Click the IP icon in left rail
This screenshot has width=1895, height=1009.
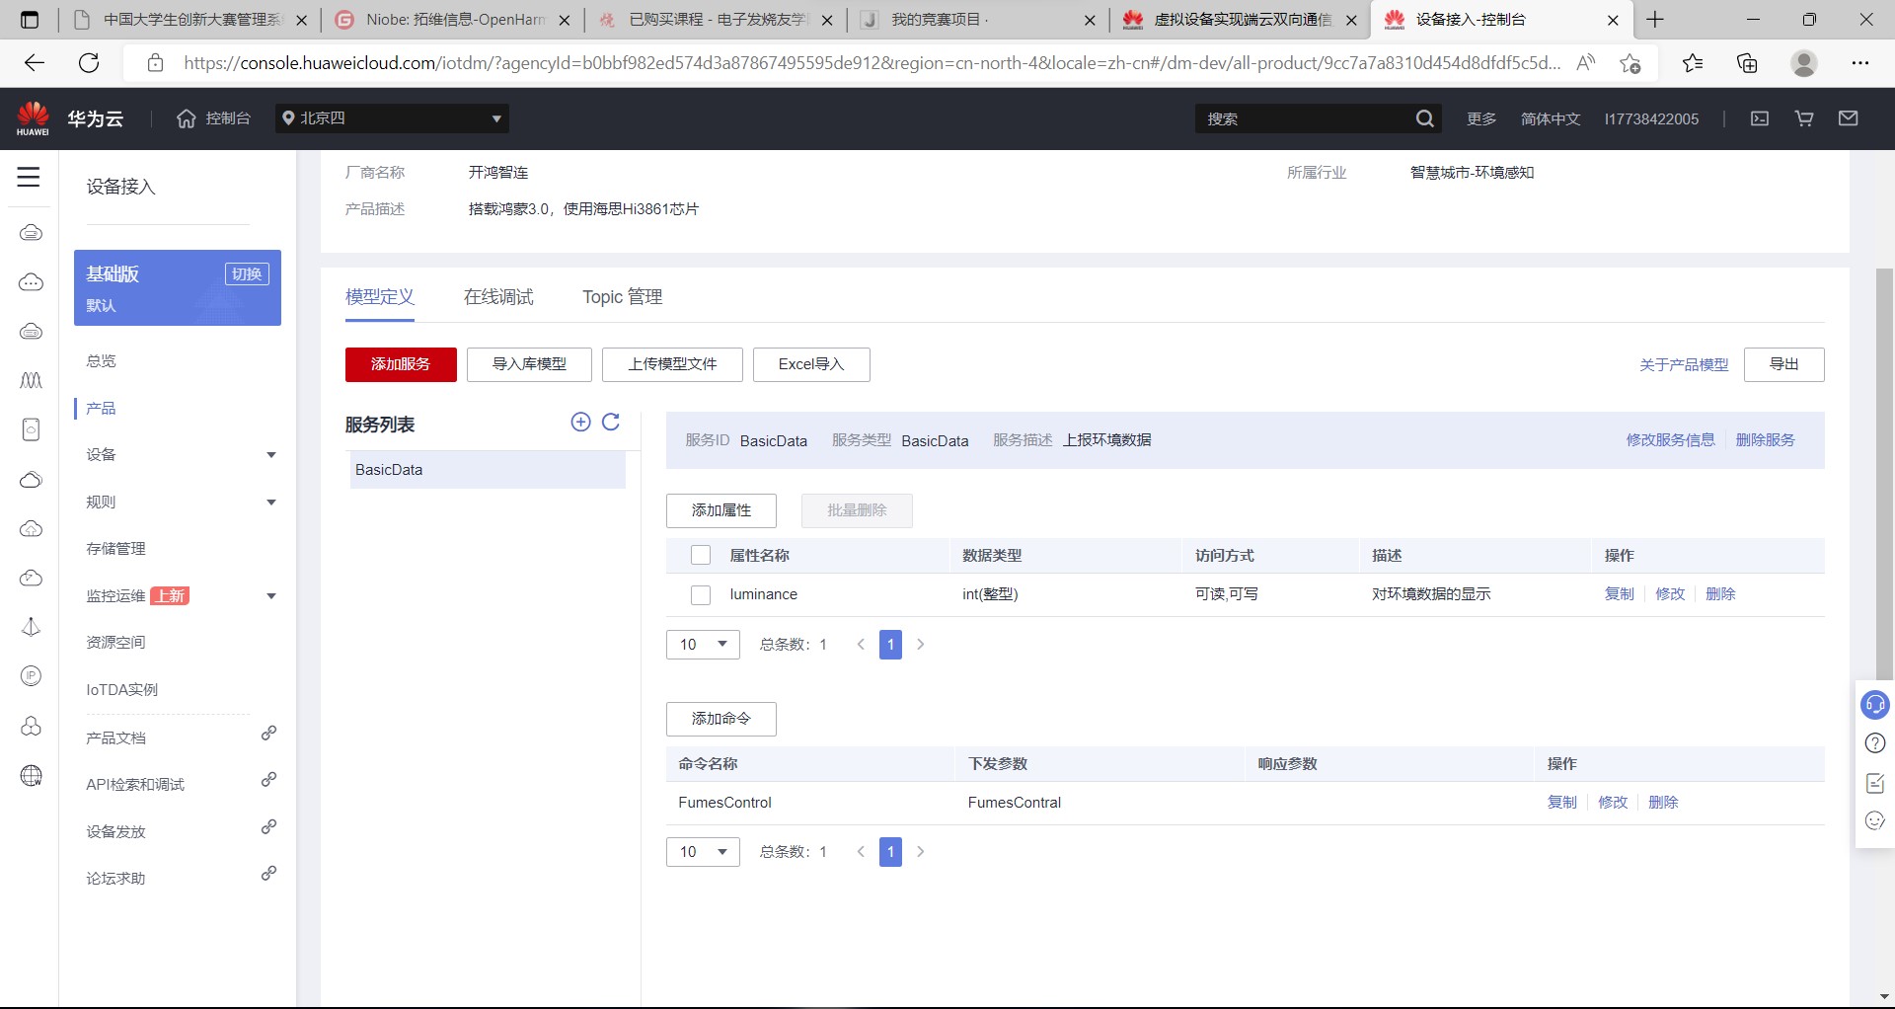point(32,675)
